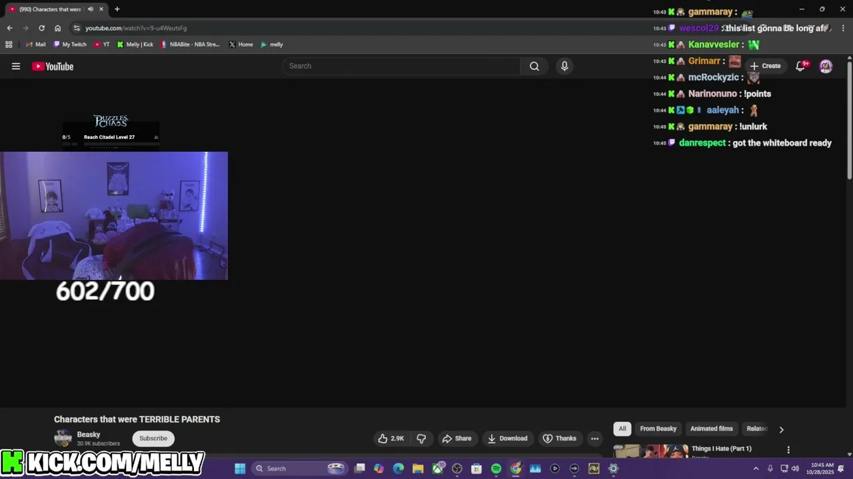This screenshot has height=479, width=853.
Task: Dislike the video
Action: [421, 438]
